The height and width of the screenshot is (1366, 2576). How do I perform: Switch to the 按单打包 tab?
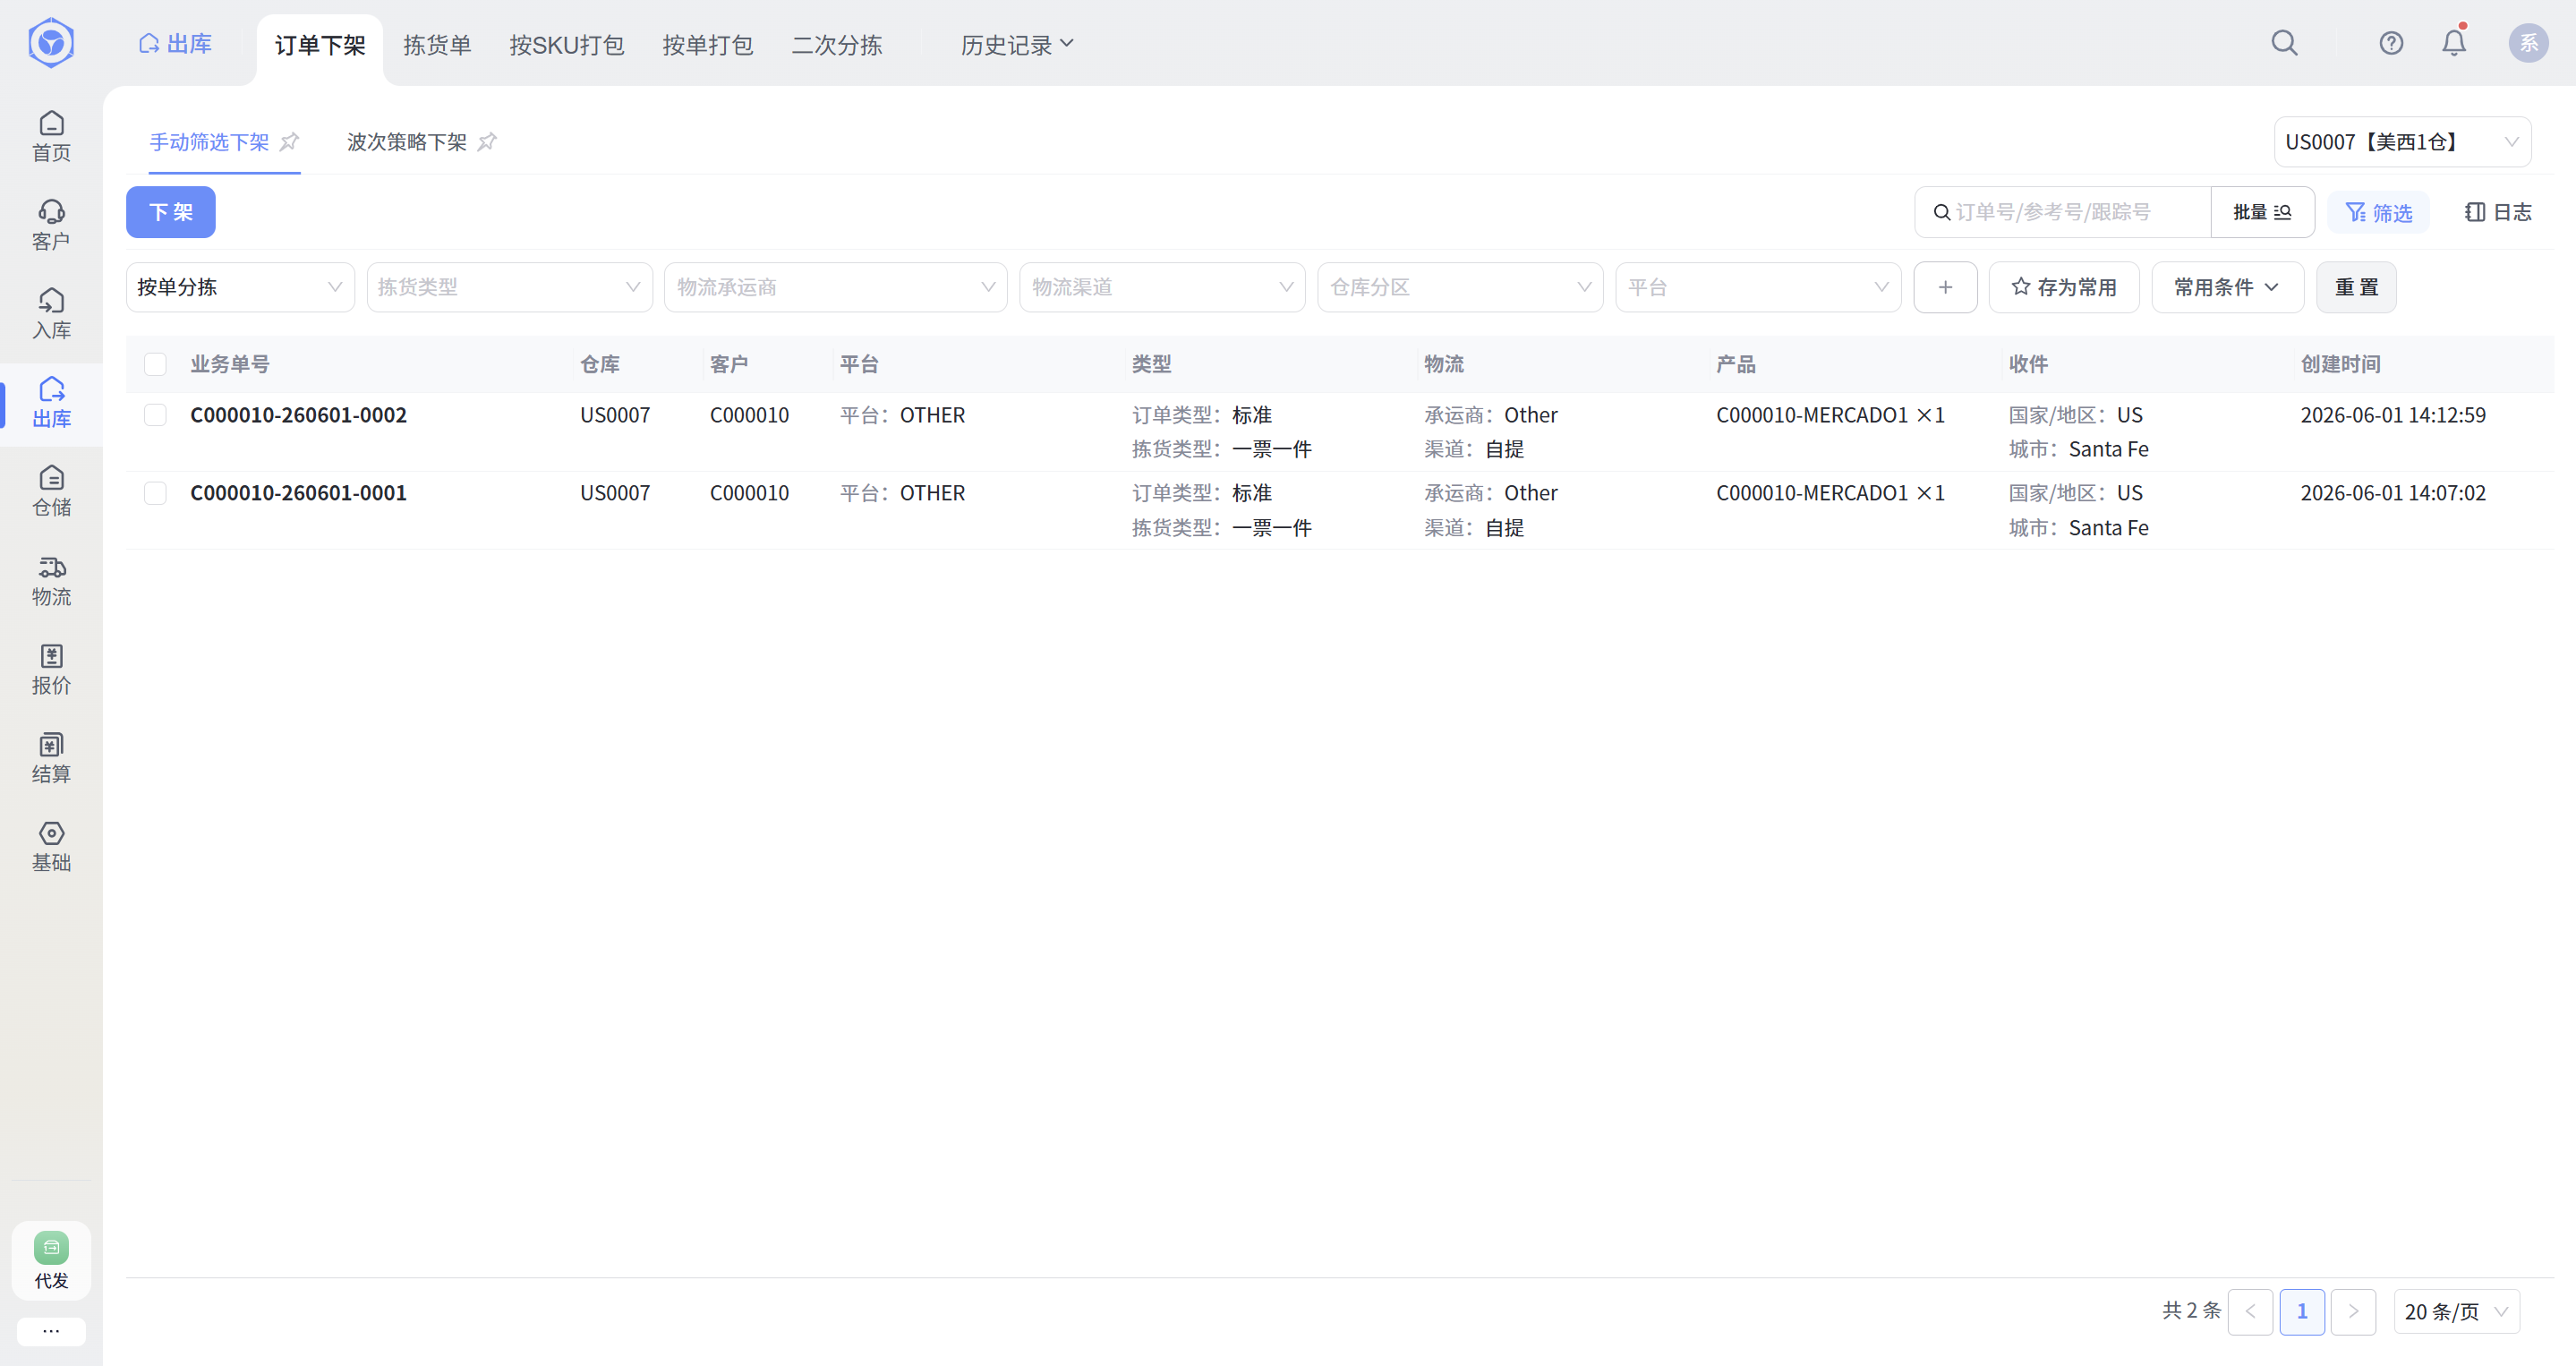point(707,45)
